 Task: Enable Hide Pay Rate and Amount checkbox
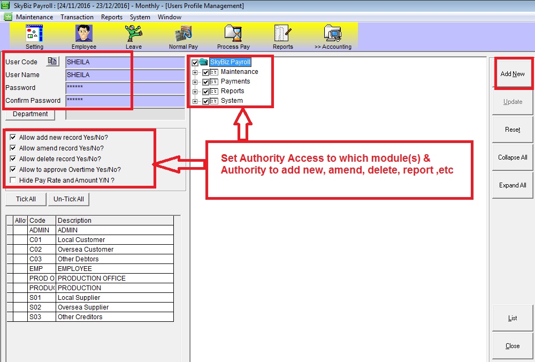tap(13, 180)
